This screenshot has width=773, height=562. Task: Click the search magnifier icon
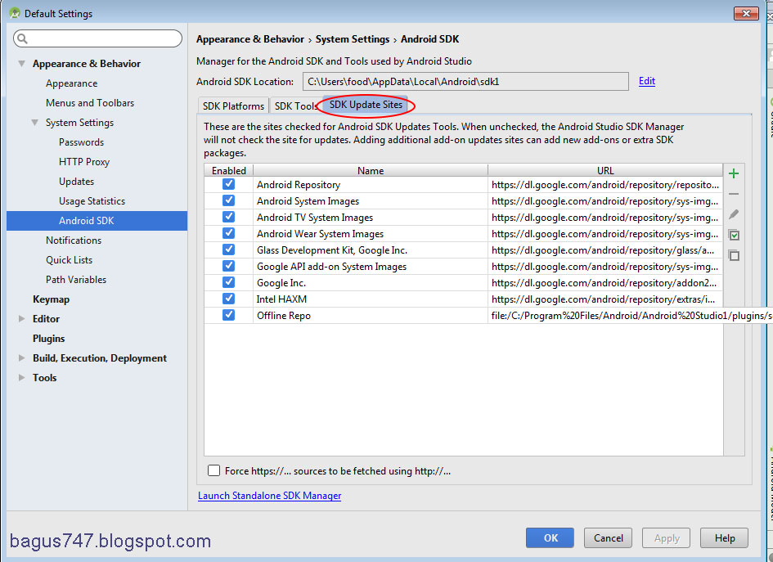click(x=23, y=38)
